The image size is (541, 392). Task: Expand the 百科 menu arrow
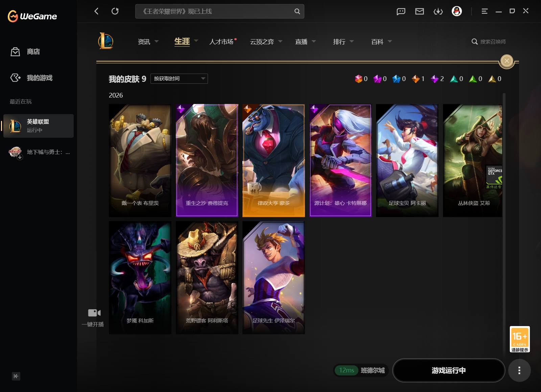click(x=390, y=41)
